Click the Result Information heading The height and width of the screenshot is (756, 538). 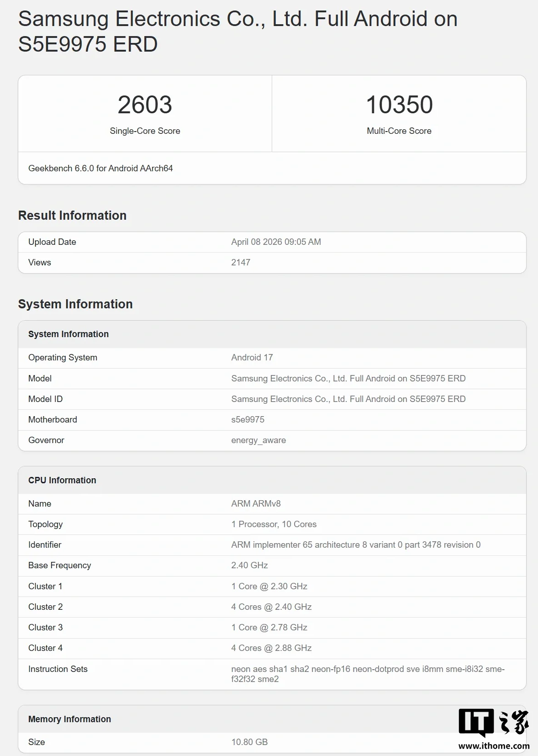point(72,216)
